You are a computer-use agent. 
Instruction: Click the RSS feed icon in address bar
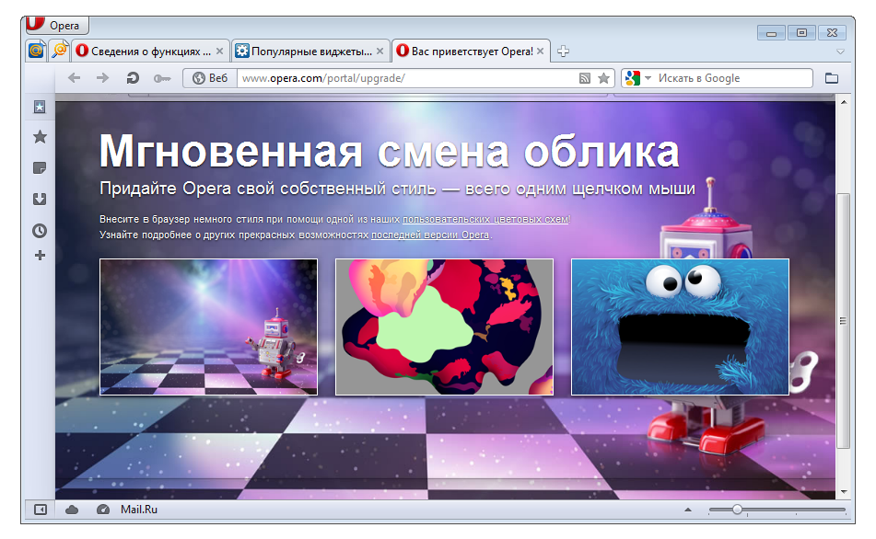(584, 78)
